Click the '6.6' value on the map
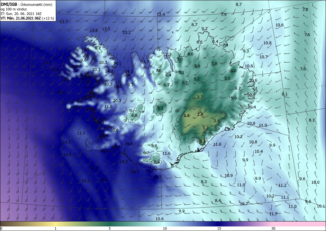 pyautogui.click(x=157, y=162)
